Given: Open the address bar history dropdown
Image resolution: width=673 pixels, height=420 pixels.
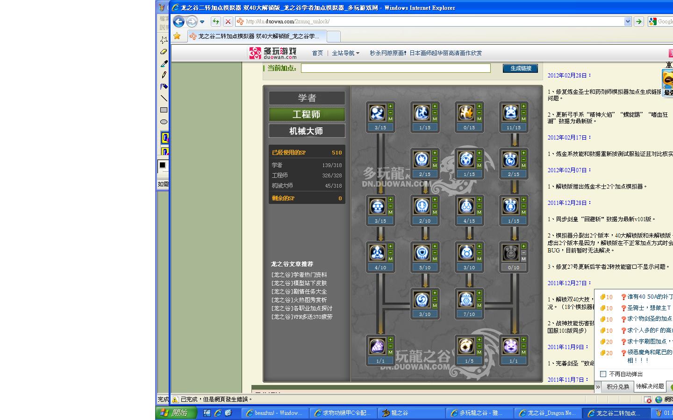Looking at the screenshot, I should 627,21.
